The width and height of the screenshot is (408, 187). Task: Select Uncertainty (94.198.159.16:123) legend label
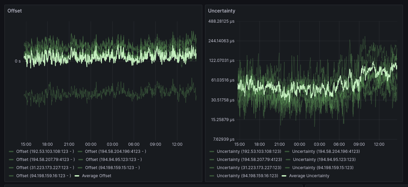click(x=247, y=176)
